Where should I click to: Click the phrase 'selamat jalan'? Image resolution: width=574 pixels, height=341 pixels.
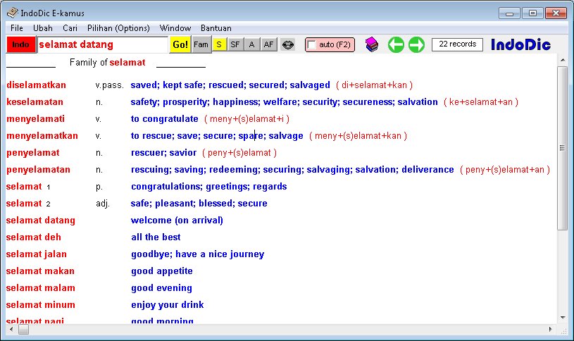coord(36,254)
